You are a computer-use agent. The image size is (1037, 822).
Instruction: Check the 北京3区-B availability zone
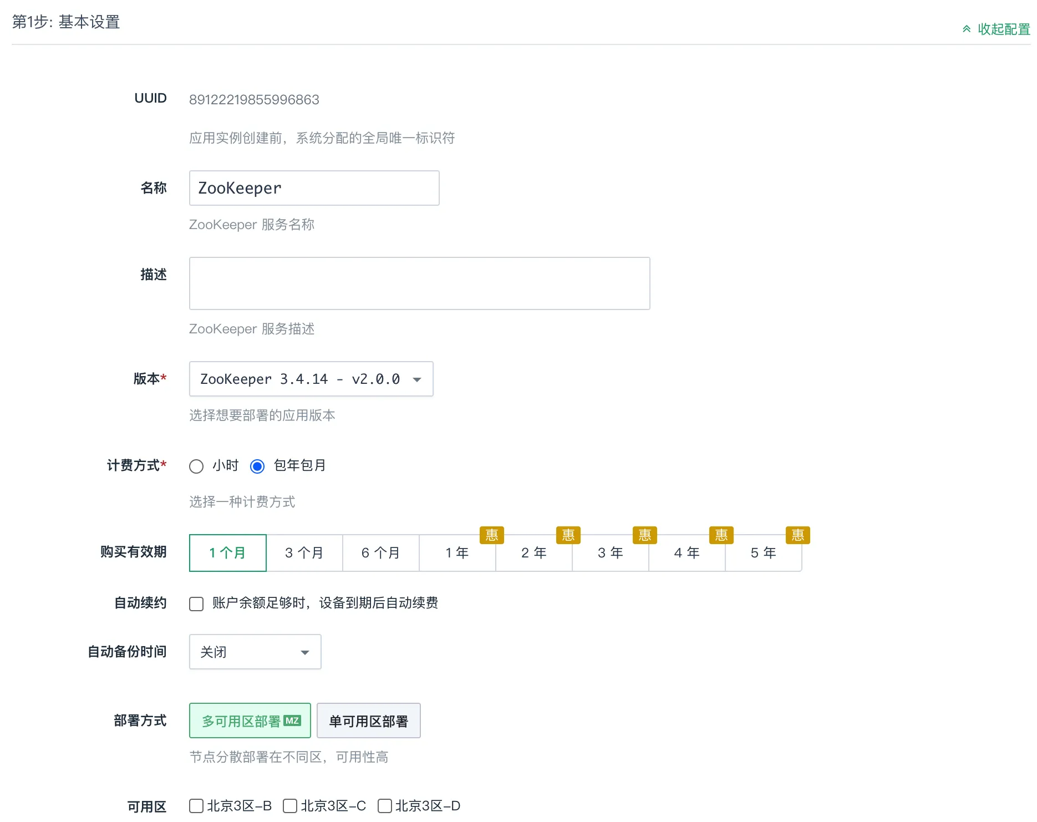pos(196,806)
